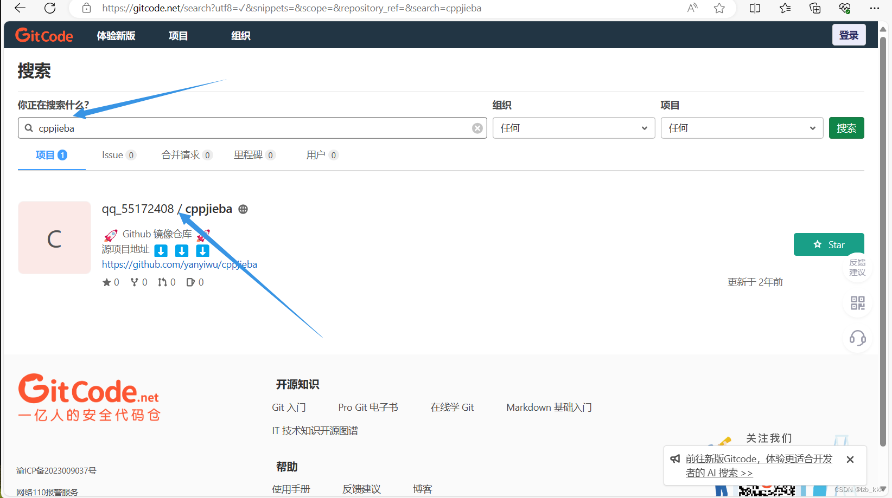Click the GitCode logo in the header
Image resolution: width=892 pixels, height=498 pixels.
click(44, 35)
